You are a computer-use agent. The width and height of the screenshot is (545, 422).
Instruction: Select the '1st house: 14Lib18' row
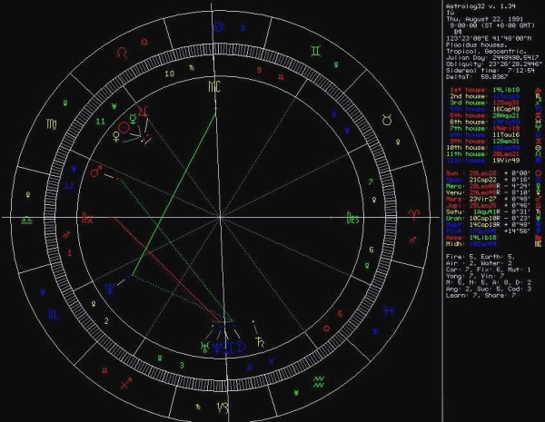(484, 90)
